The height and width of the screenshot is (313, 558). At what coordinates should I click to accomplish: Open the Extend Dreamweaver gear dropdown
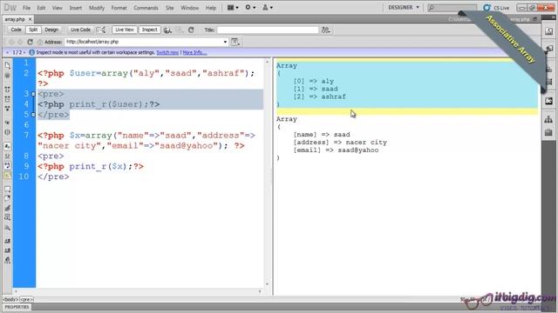[x=250, y=8]
